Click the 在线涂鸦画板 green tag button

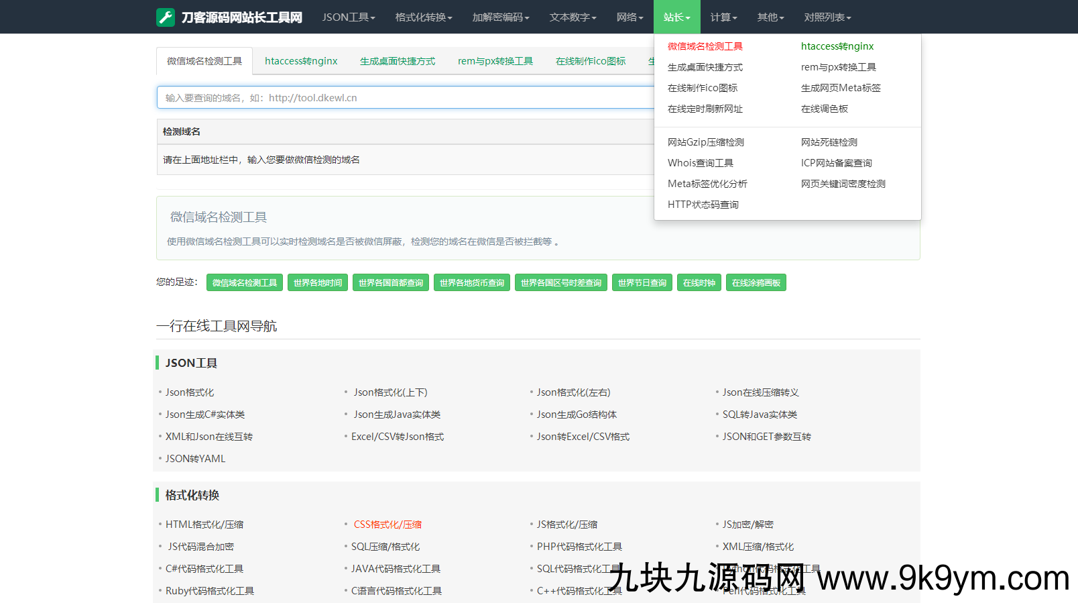(x=756, y=283)
